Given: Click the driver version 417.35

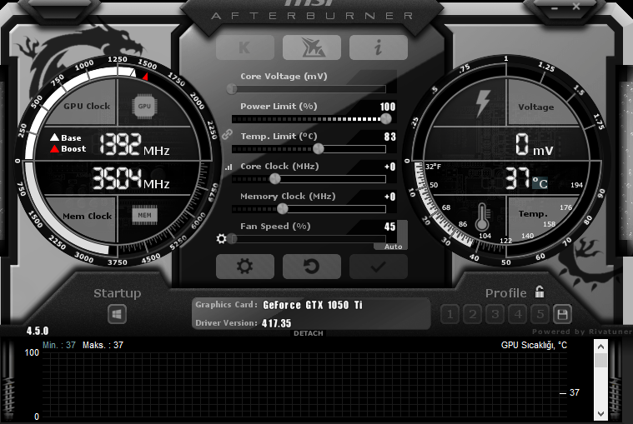Looking at the screenshot, I should point(277,323).
